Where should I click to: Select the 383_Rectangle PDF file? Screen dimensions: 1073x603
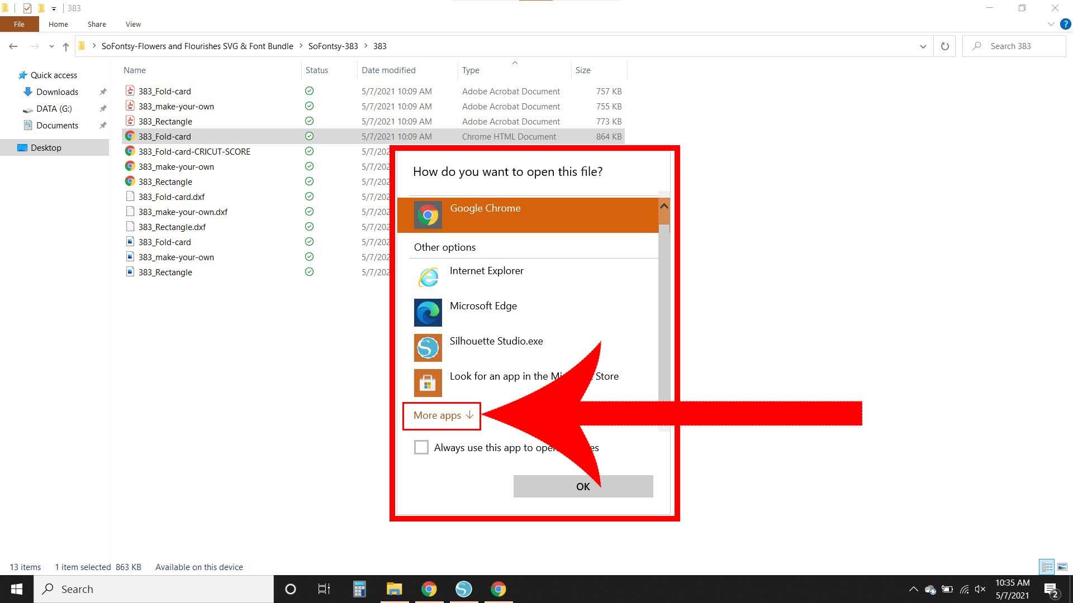[166, 121]
